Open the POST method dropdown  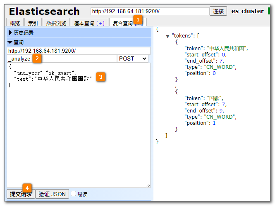click(133, 59)
